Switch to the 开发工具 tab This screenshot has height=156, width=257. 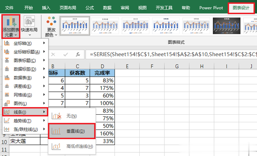[164, 8]
